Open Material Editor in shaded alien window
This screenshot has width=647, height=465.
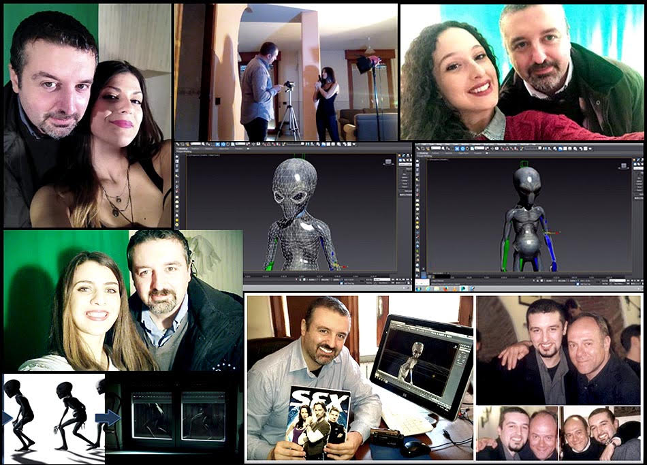click(575, 148)
